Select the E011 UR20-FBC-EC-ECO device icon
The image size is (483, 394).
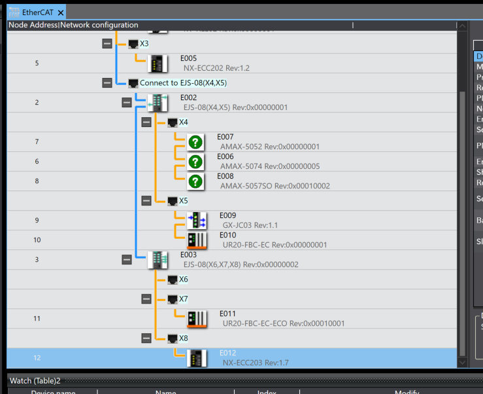(x=197, y=319)
